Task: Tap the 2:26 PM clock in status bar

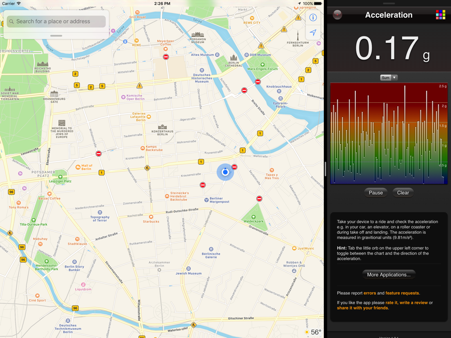Action: [162, 4]
